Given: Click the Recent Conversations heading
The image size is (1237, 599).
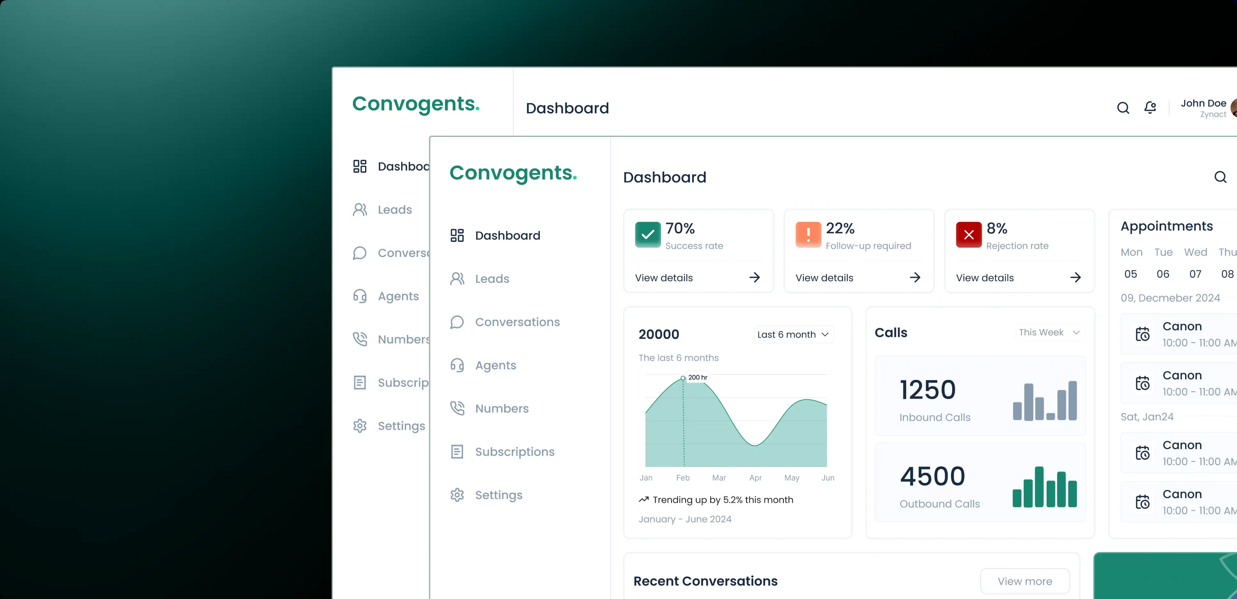Looking at the screenshot, I should (x=705, y=581).
